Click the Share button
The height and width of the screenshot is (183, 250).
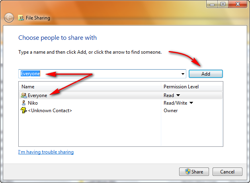click(194, 172)
